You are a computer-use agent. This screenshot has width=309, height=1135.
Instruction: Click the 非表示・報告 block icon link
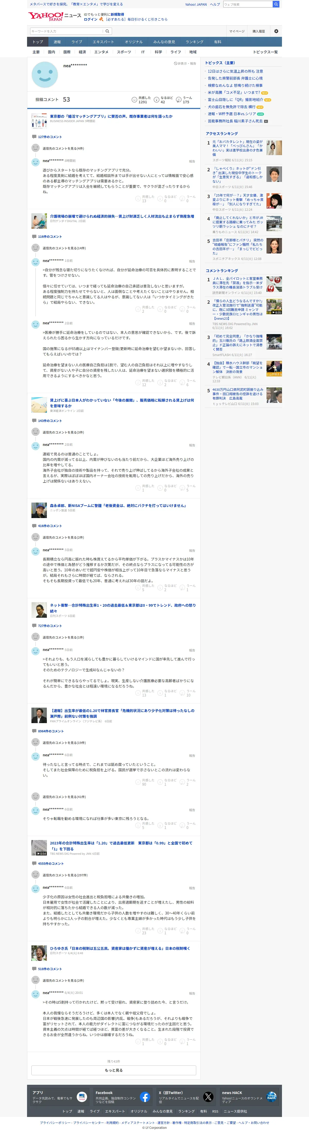185,63
